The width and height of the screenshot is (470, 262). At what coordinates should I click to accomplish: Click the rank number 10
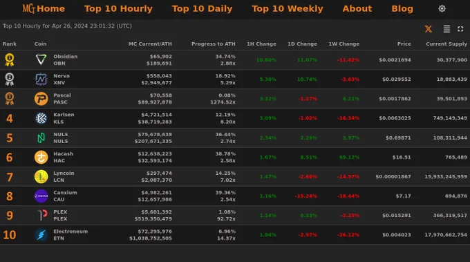pos(10,235)
